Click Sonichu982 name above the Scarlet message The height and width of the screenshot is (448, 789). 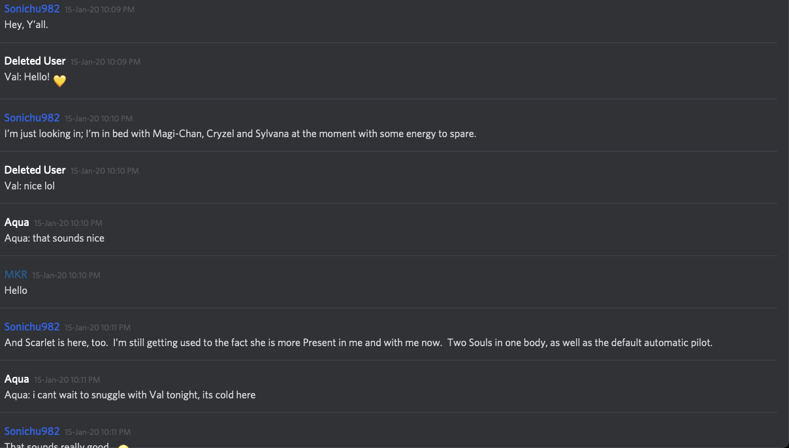click(x=32, y=327)
